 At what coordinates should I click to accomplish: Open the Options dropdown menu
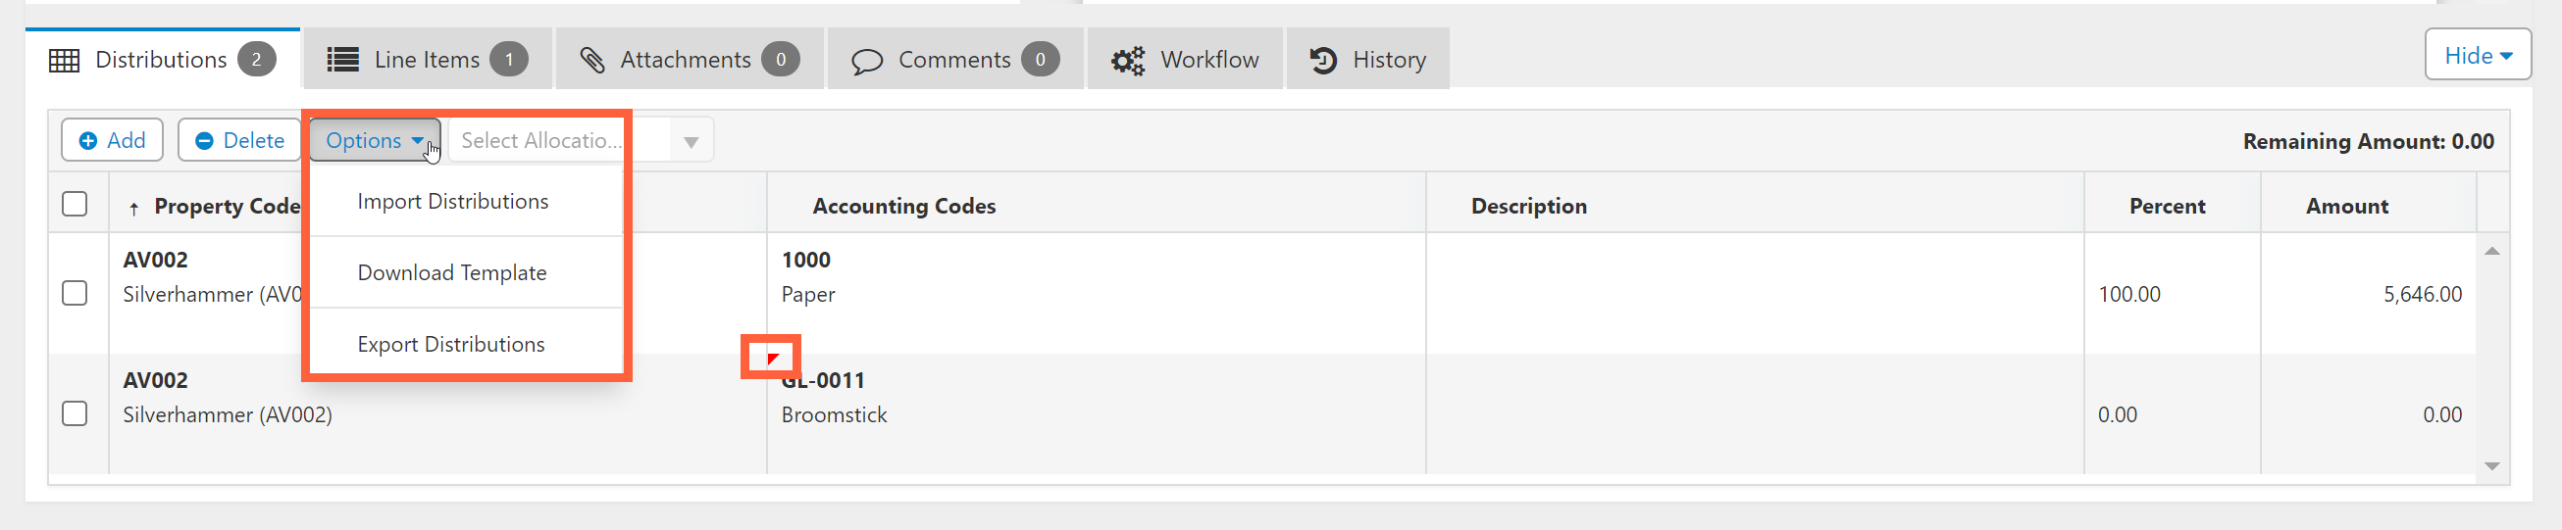[x=375, y=141]
